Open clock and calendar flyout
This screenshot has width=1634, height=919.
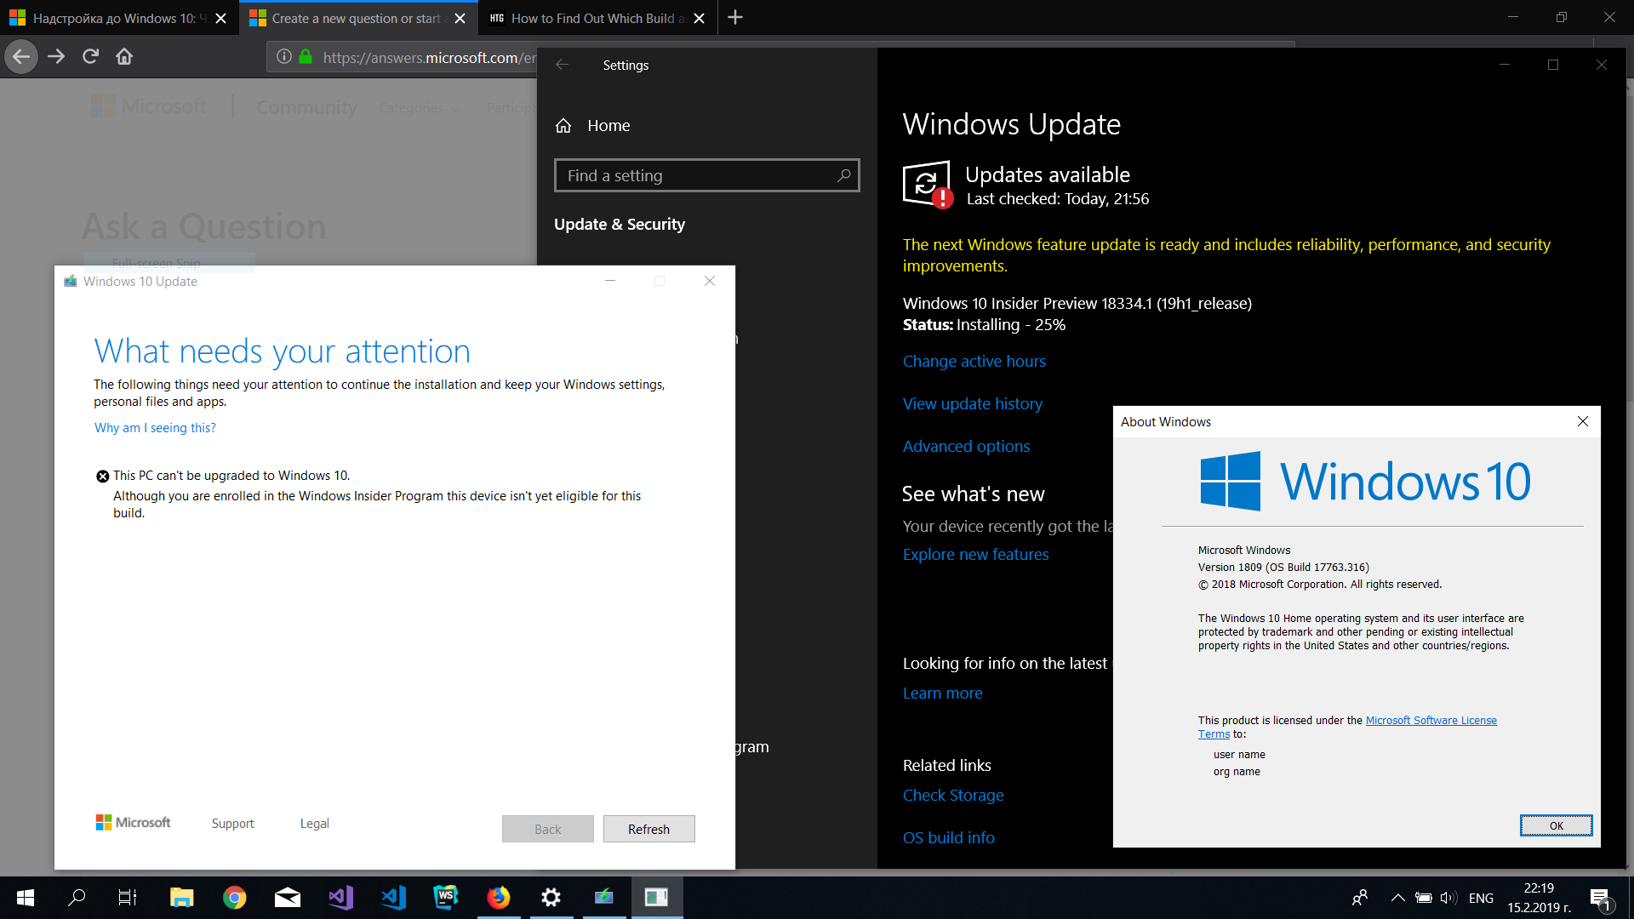click(1539, 898)
